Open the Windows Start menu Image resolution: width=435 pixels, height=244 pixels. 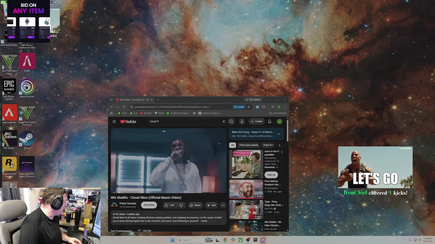coord(172,240)
